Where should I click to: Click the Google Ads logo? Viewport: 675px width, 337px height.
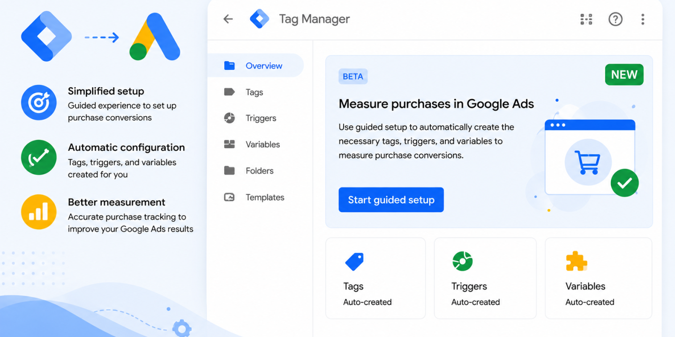(x=155, y=37)
